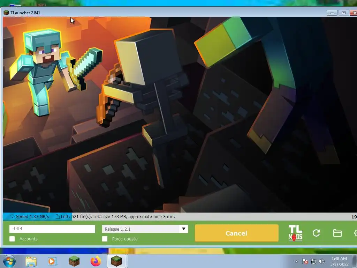Enable the Force update checkbox
Screen dimensions: 357x268
click(x=105, y=239)
